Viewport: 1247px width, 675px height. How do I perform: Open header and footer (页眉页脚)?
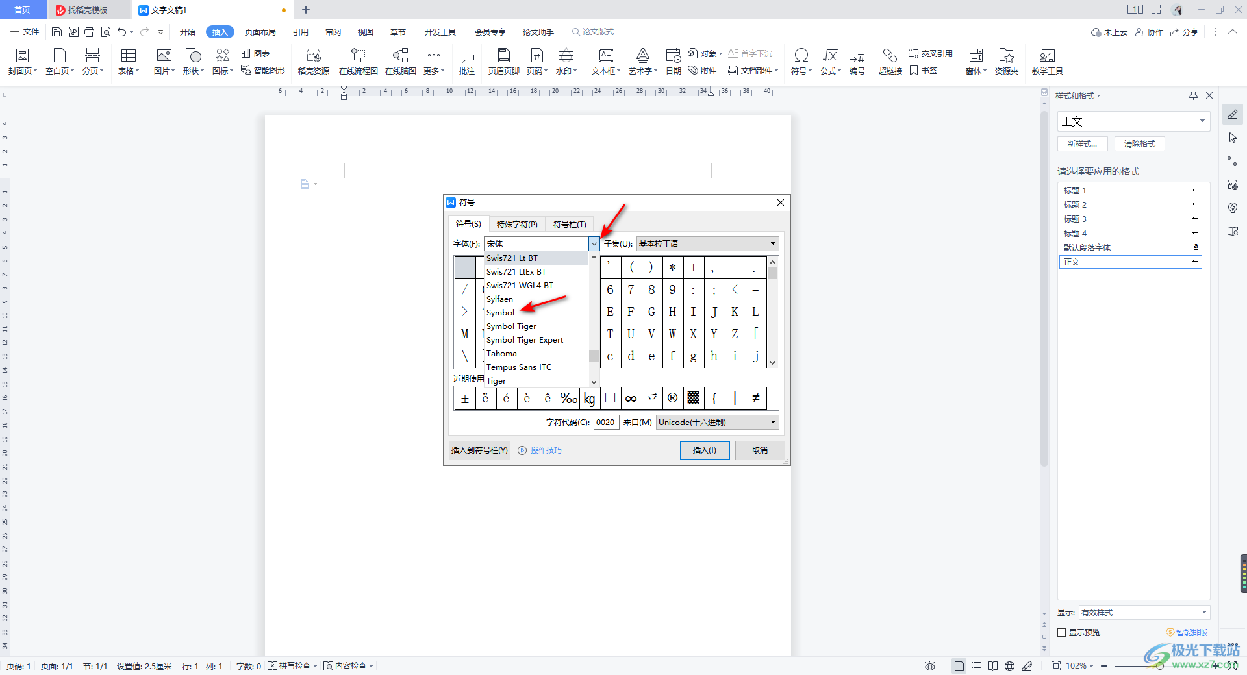pos(504,62)
